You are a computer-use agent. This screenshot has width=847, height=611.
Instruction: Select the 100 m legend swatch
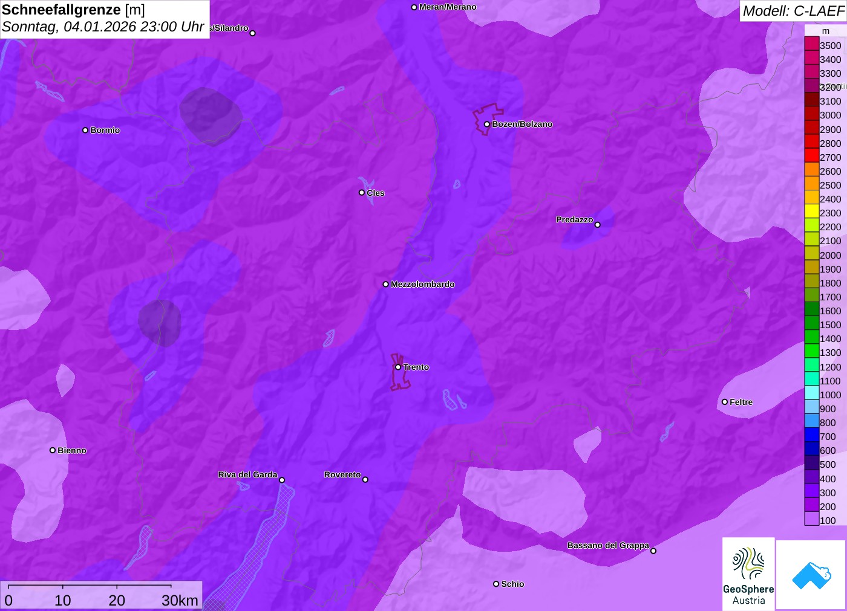click(x=812, y=519)
